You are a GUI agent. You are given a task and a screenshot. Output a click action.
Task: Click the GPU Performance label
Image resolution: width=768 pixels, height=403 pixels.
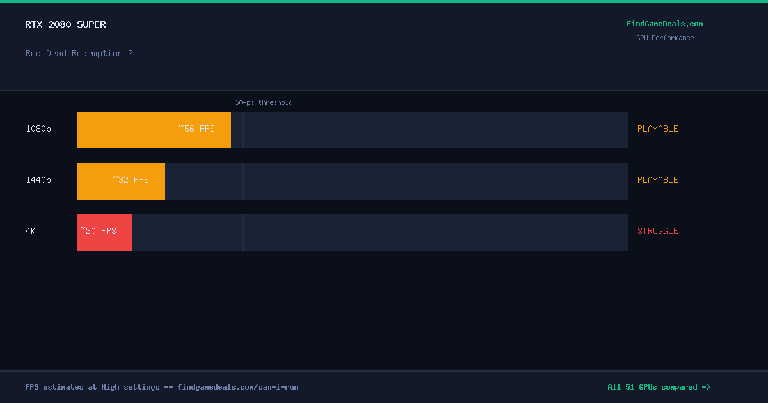tap(664, 38)
